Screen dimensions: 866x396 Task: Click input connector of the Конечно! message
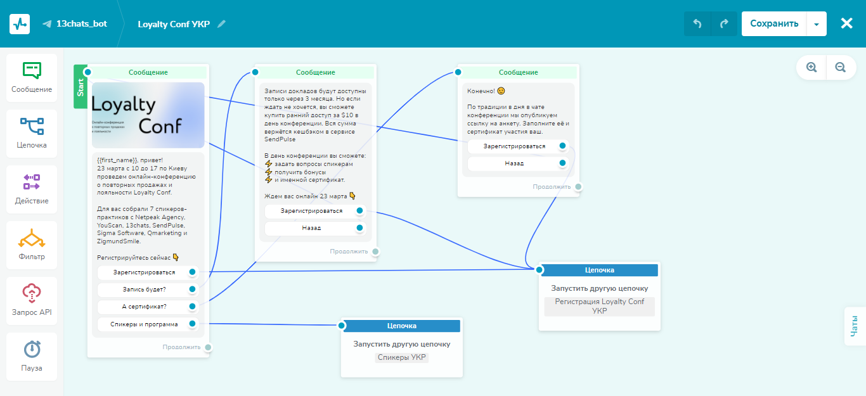click(459, 72)
